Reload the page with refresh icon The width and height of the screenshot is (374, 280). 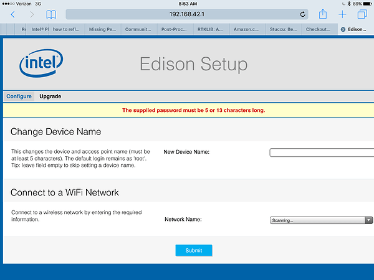(x=302, y=14)
